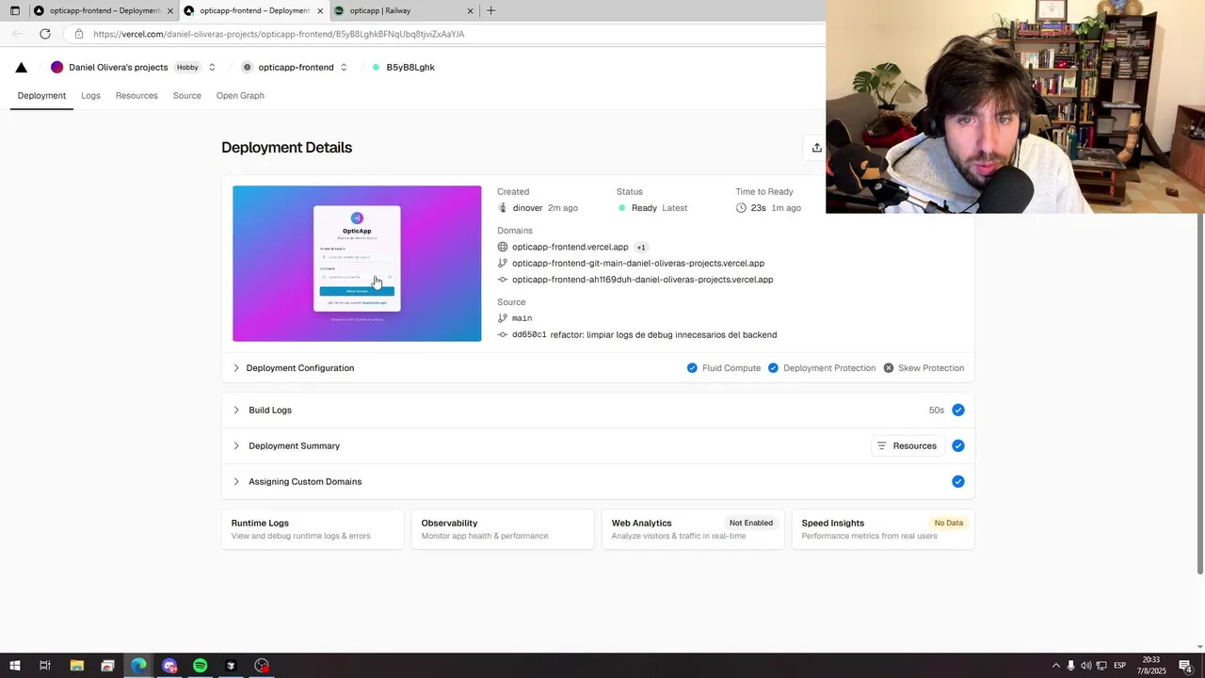Click the ESP language indicator
The width and height of the screenshot is (1205, 678).
coord(1120,666)
